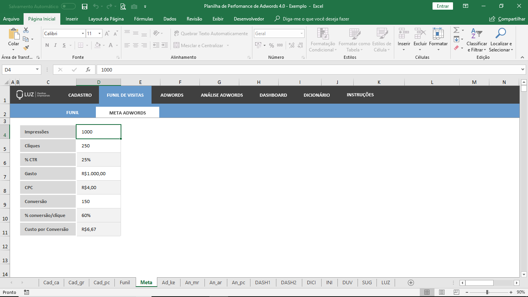Toggle Quebrar Texto Automaticamente
The height and width of the screenshot is (297, 528).
point(211,34)
